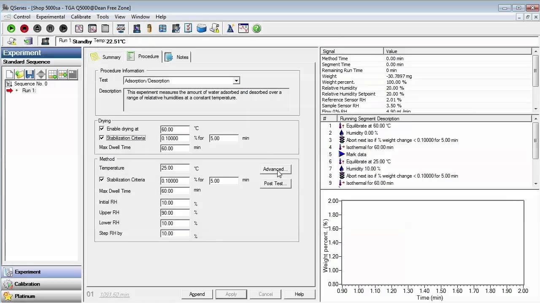Click the Pause icon in toolbar

tap(50, 29)
